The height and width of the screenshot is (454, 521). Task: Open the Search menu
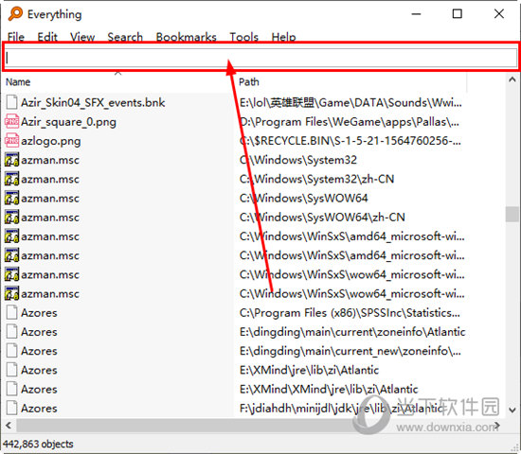tap(125, 37)
